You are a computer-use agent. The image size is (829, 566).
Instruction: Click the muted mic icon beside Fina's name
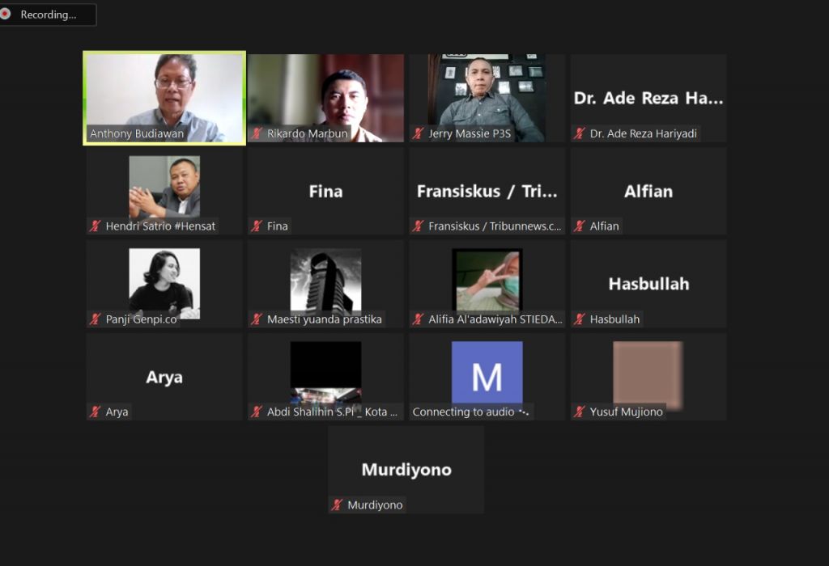point(257,226)
